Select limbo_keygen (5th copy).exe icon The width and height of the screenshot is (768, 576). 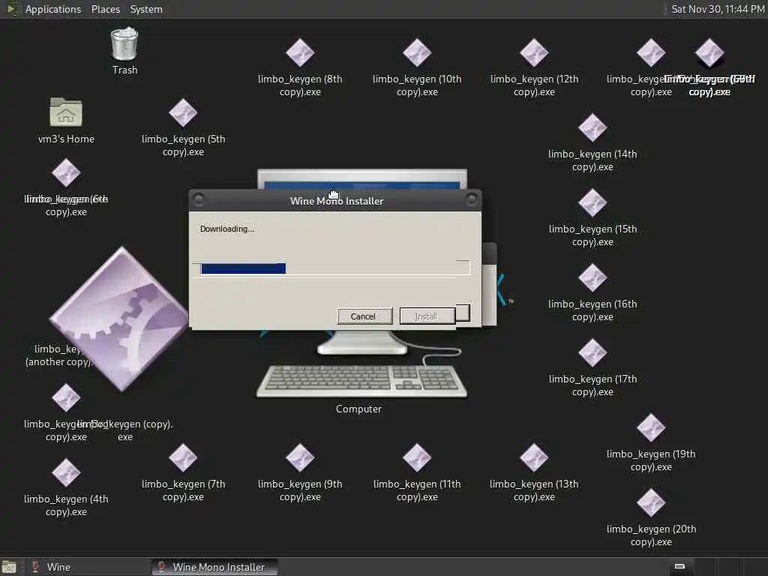183,112
